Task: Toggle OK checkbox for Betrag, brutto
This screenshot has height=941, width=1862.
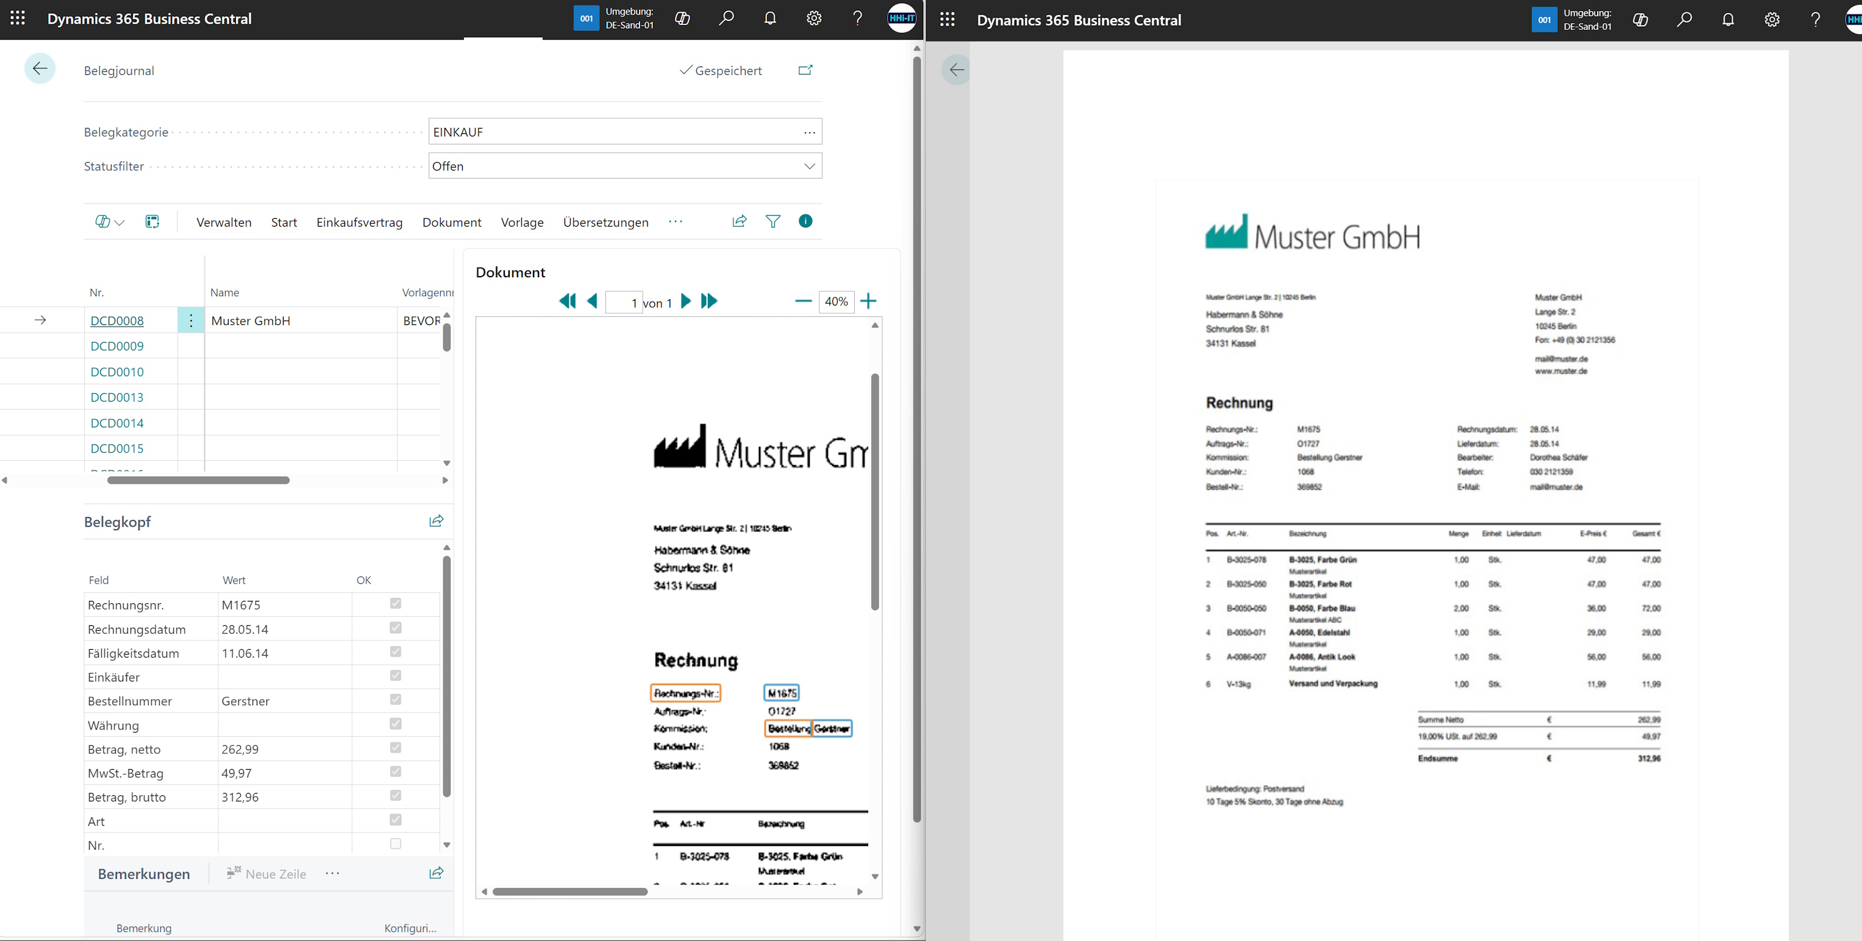Action: tap(396, 795)
